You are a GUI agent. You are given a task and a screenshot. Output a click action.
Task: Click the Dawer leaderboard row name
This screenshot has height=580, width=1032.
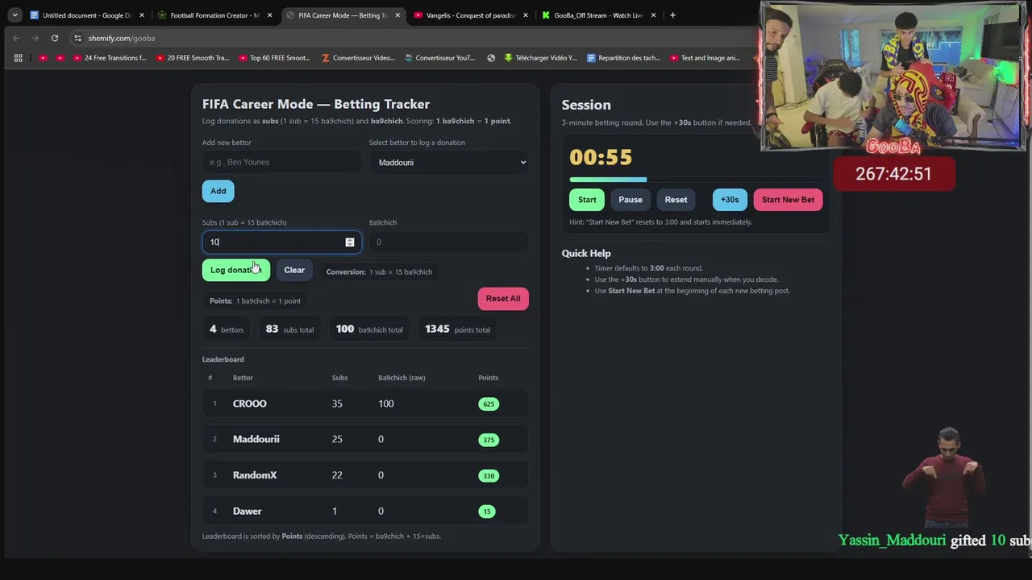tap(247, 511)
